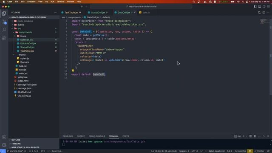
Task: Change language mode Babel JavaScript
Action: (x=216, y=151)
